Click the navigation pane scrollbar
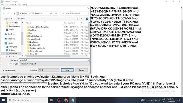The height and width of the screenshot is (103, 183). coord(22,38)
